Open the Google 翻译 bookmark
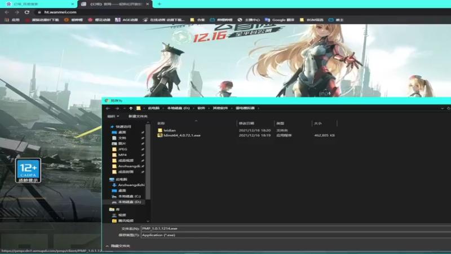The image size is (451, 254). [280, 20]
